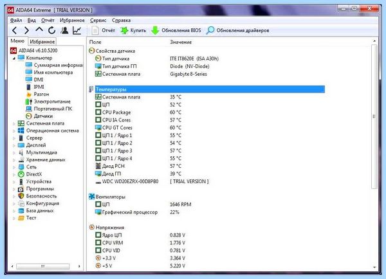Select the CPU GT Cores row
This screenshot has width=386, height=279.
[x=138, y=127]
